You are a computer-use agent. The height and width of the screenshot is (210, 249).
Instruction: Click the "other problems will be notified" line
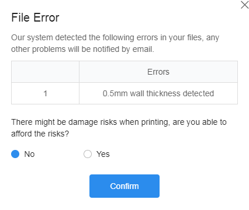[82, 49]
